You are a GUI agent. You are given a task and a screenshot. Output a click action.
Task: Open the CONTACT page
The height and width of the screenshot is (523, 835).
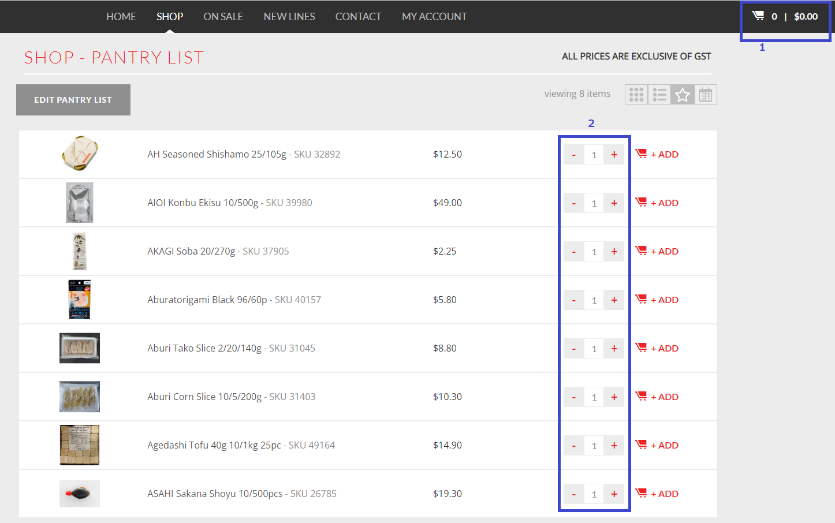[358, 17]
